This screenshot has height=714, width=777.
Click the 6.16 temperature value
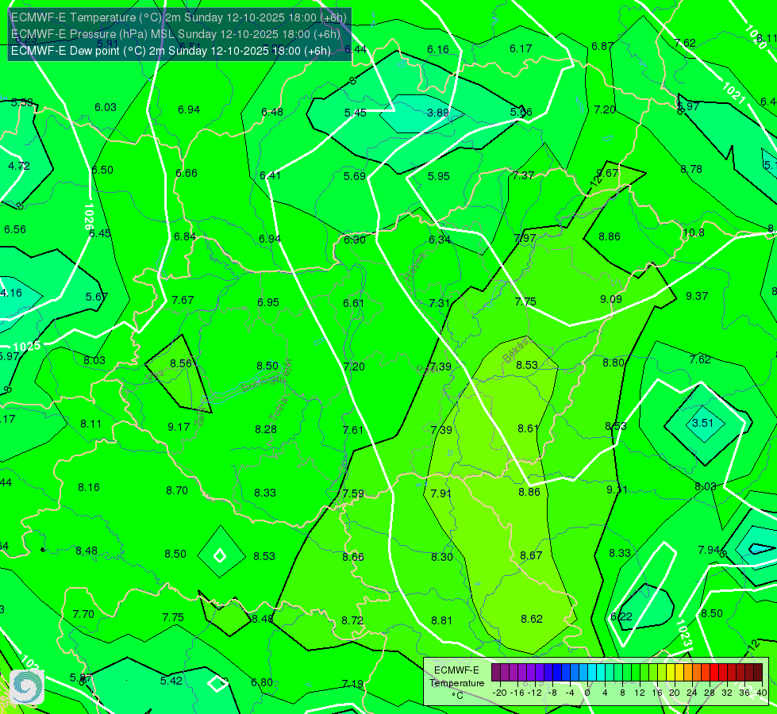[438, 49]
